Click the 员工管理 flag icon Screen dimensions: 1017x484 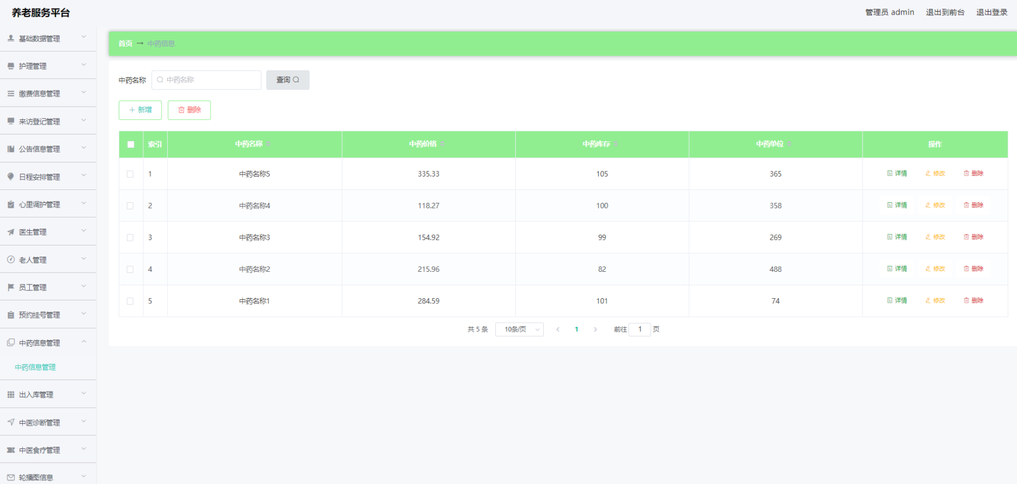[x=11, y=287]
